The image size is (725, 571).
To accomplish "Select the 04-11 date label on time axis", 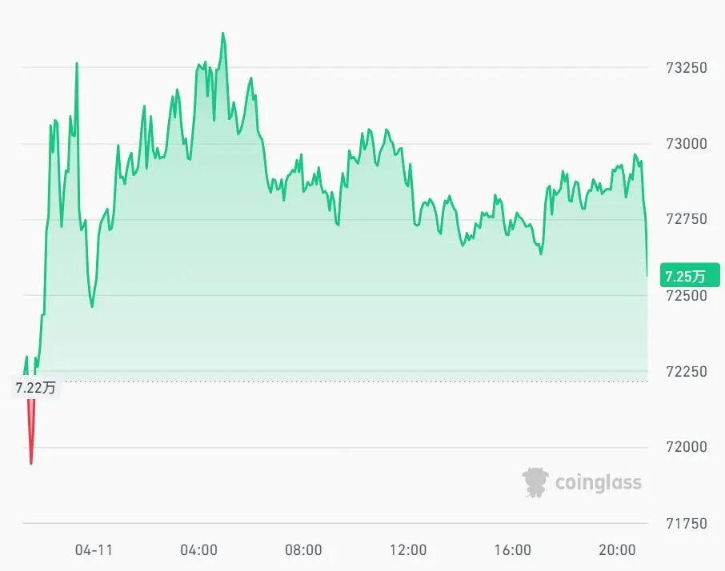I will click(94, 549).
